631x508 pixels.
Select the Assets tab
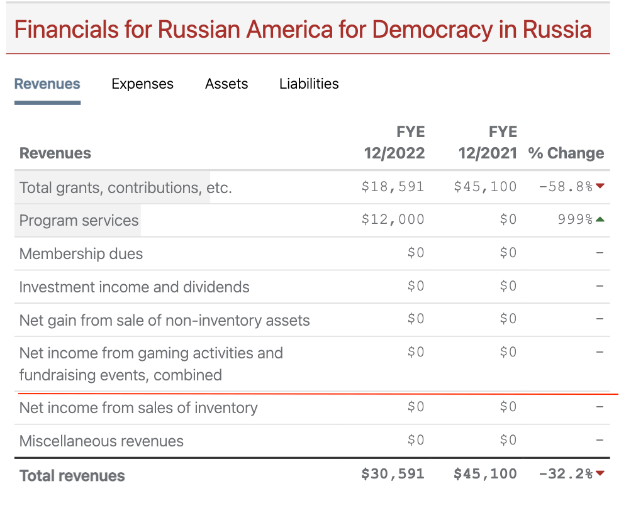226,84
